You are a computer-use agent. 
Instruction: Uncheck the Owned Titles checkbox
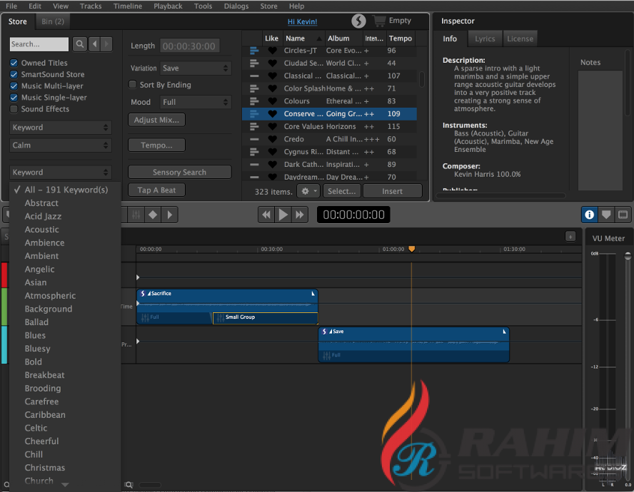pyautogui.click(x=14, y=63)
